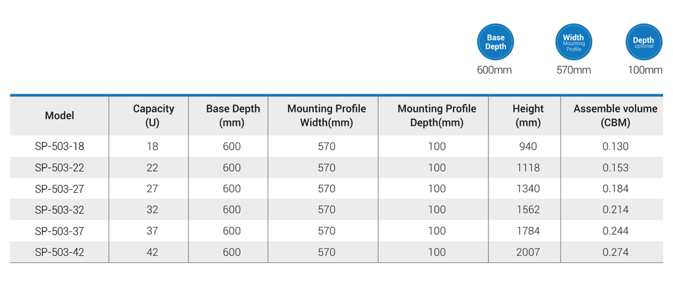The width and height of the screenshot is (673, 285).
Task: Click the 1784 height value
Action: [x=528, y=231]
